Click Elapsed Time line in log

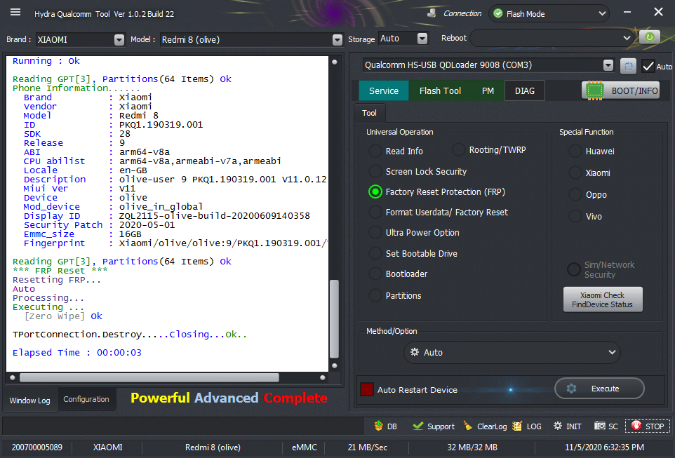(77, 353)
